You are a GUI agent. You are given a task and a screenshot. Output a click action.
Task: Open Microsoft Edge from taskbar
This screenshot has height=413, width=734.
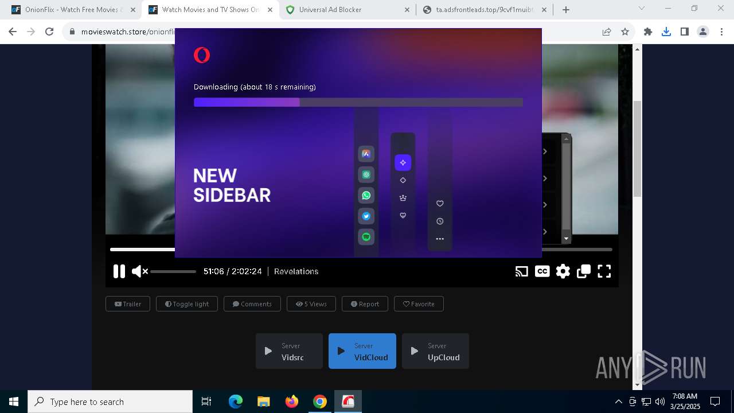point(236,402)
